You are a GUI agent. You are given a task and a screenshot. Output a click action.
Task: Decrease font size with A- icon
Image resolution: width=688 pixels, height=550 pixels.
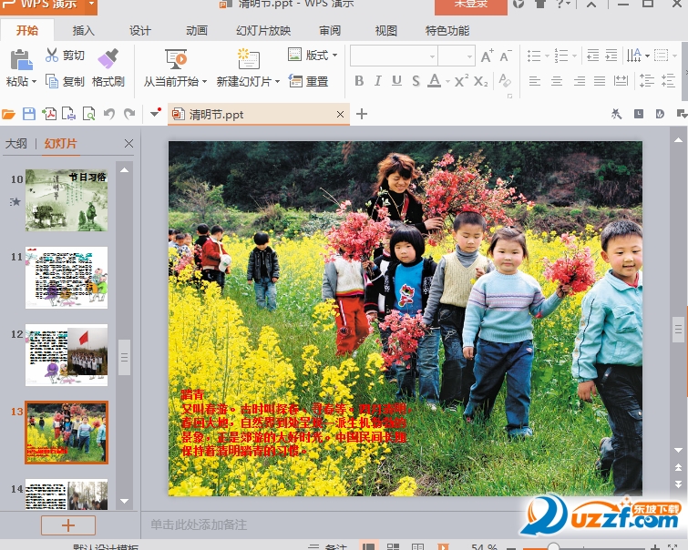[505, 56]
